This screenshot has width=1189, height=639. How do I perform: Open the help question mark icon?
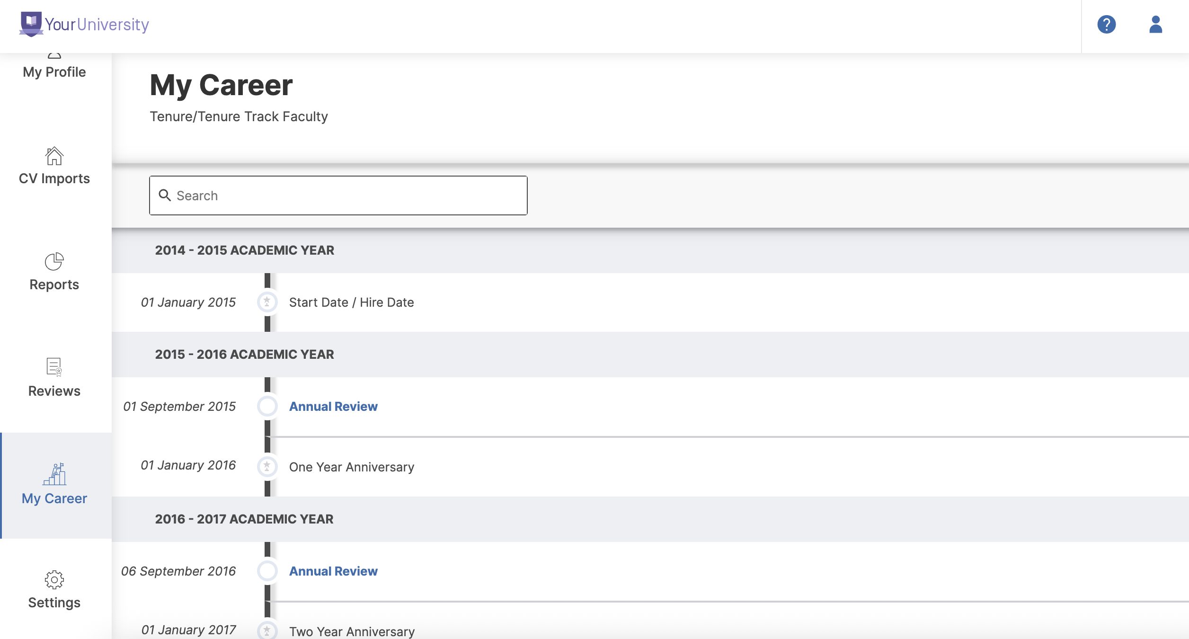[x=1107, y=25]
